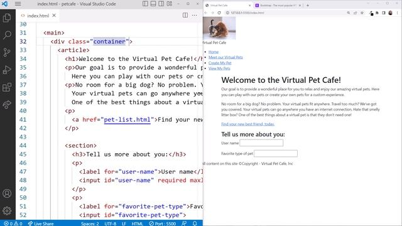The image size is (402, 226).
Task: Open the Manage gear menu
Action: coord(7,211)
